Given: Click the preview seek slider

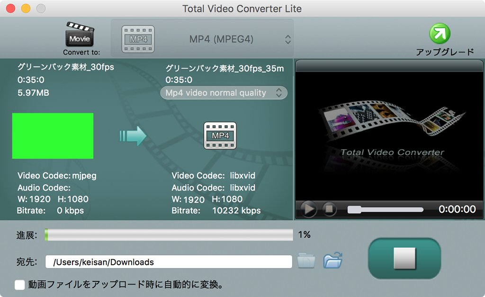Looking at the screenshot, I should point(386,210).
